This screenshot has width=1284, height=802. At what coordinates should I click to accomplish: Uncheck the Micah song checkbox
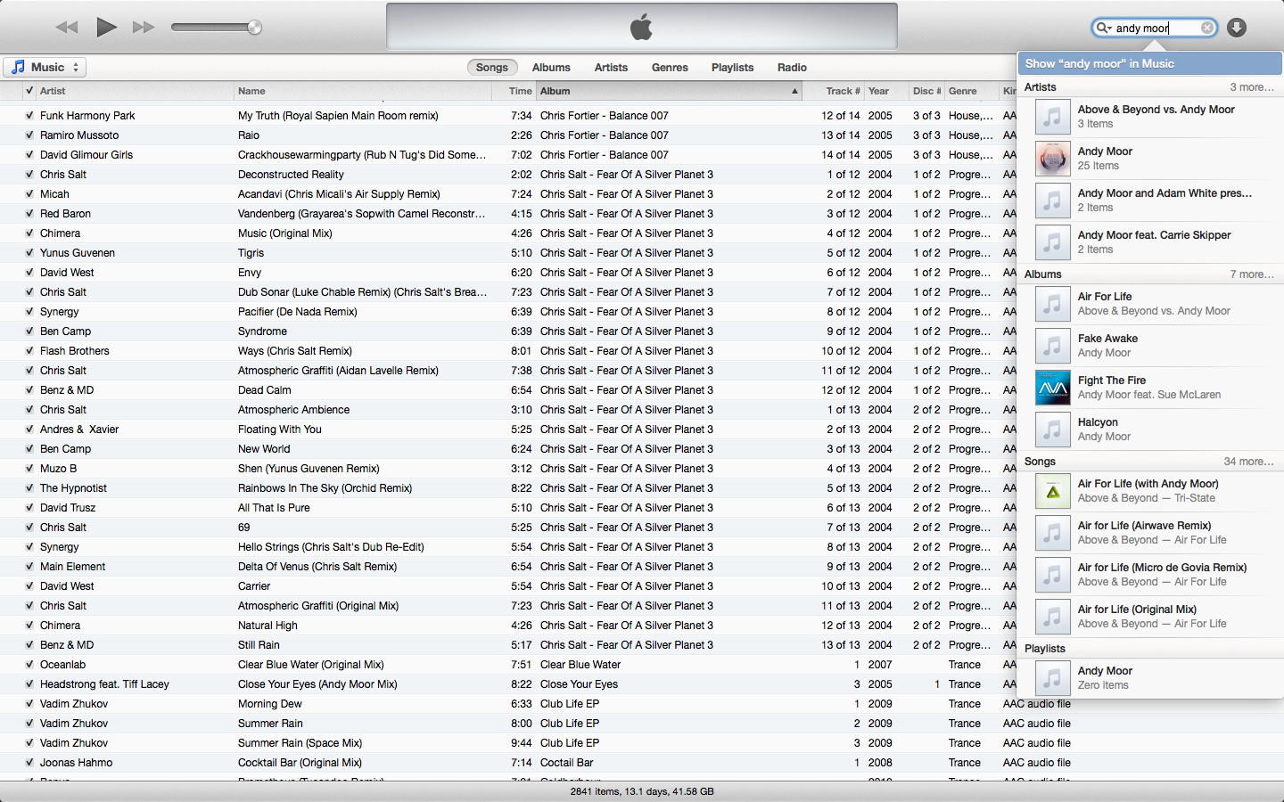[x=29, y=194]
